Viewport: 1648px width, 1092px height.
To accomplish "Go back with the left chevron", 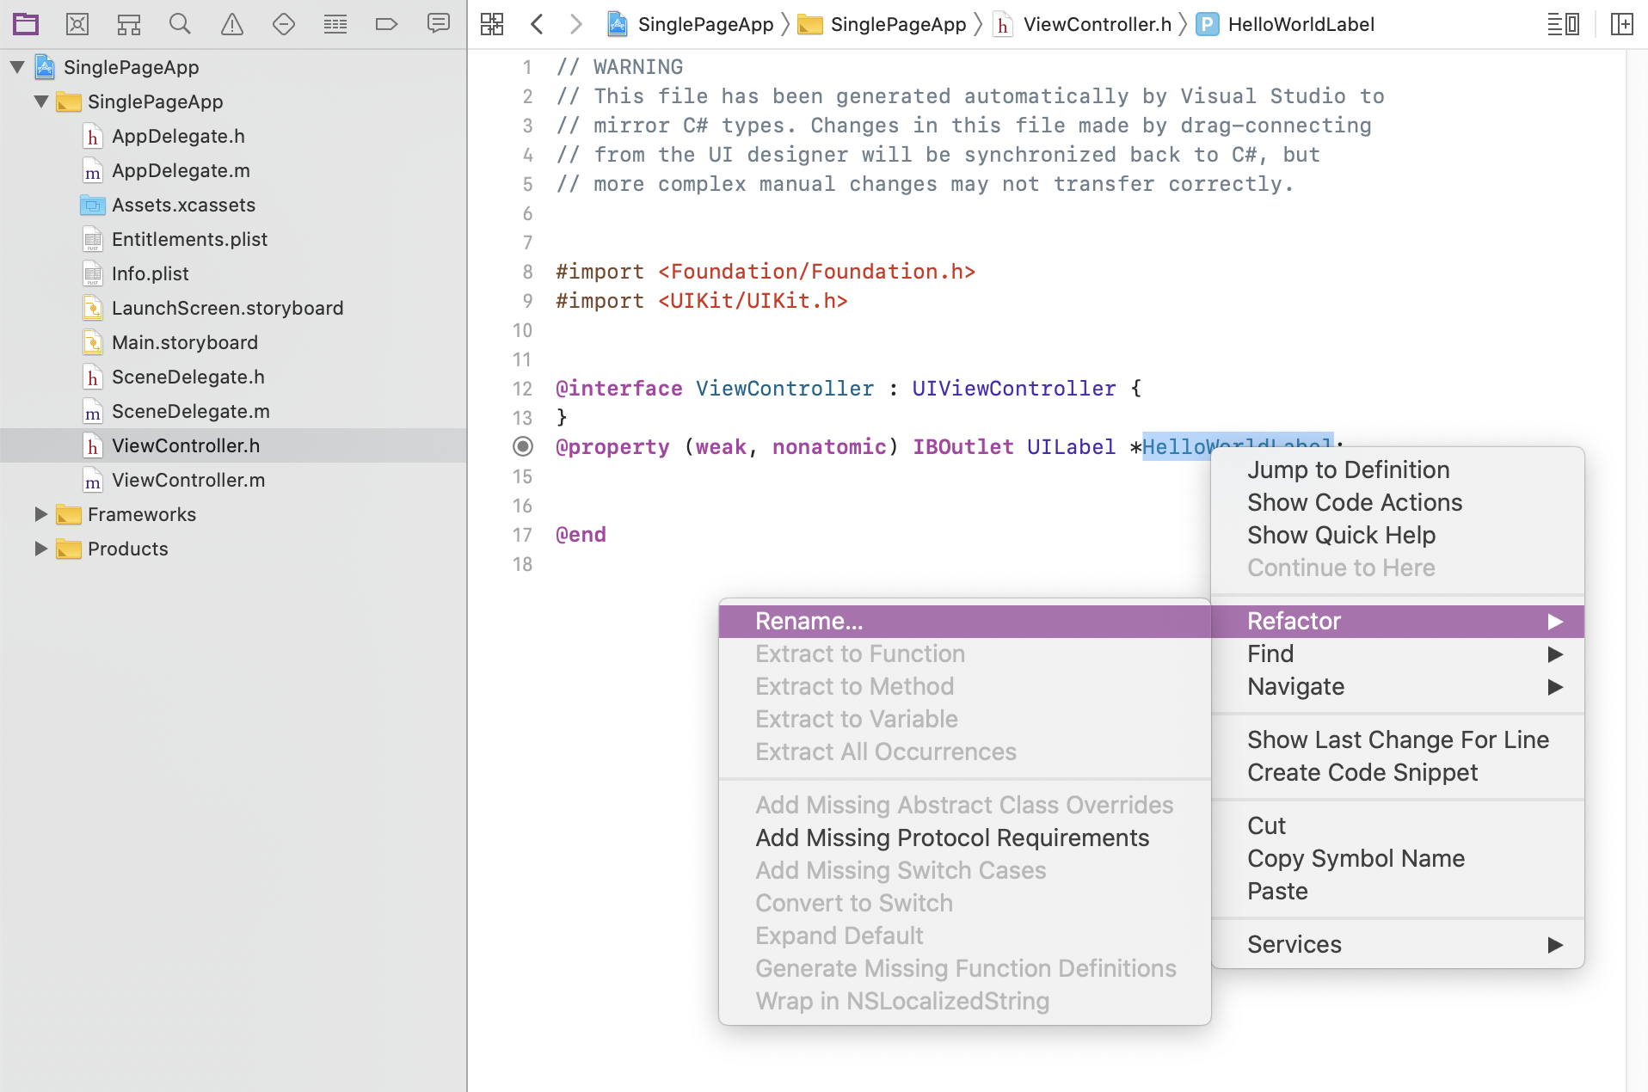I will point(538,24).
